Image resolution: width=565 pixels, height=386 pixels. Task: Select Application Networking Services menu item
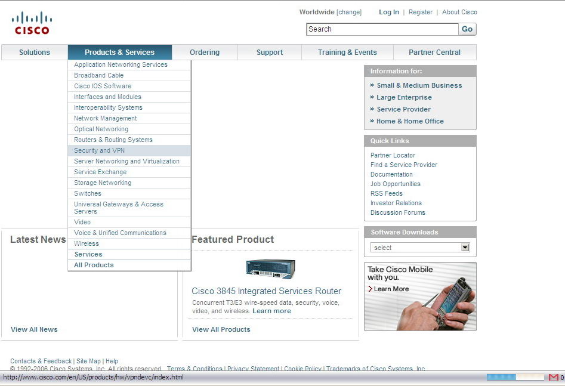[129, 65]
